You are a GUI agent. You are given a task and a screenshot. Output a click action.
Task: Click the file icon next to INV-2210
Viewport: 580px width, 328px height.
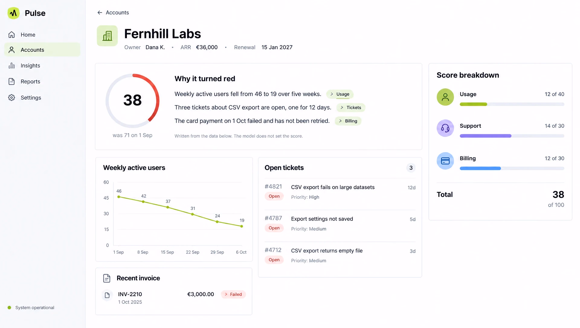[107, 295]
